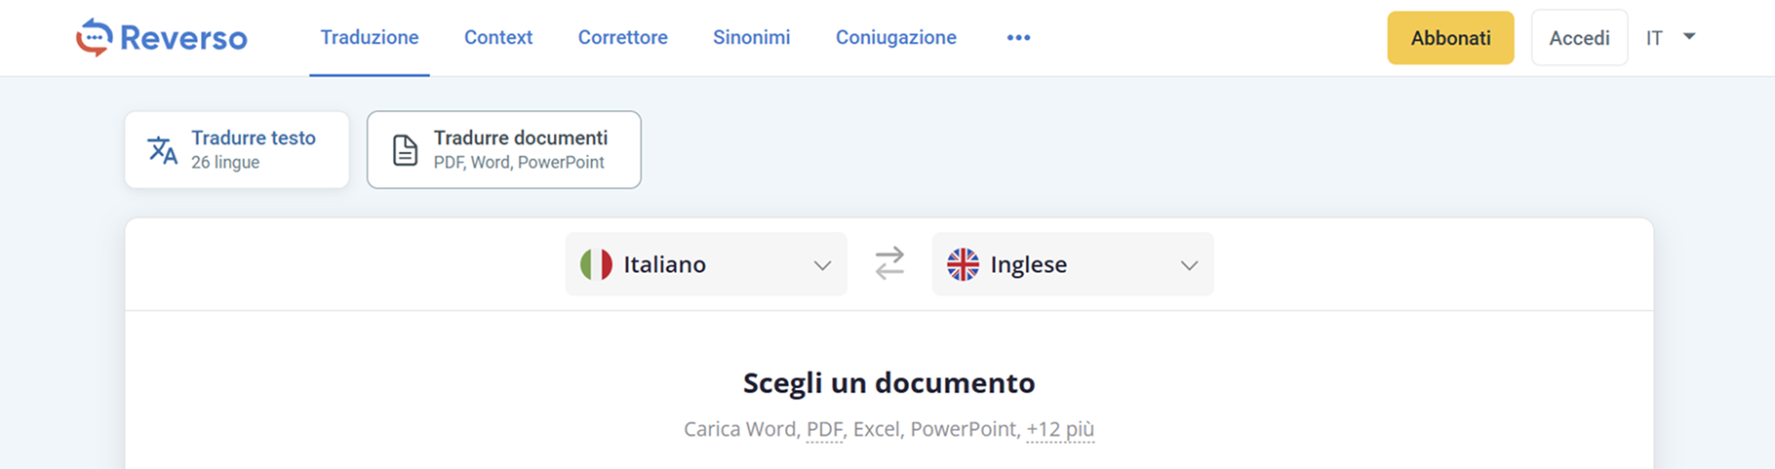Click the Italian flag icon
Viewport: 1775px width, 469px height.
tap(596, 264)
